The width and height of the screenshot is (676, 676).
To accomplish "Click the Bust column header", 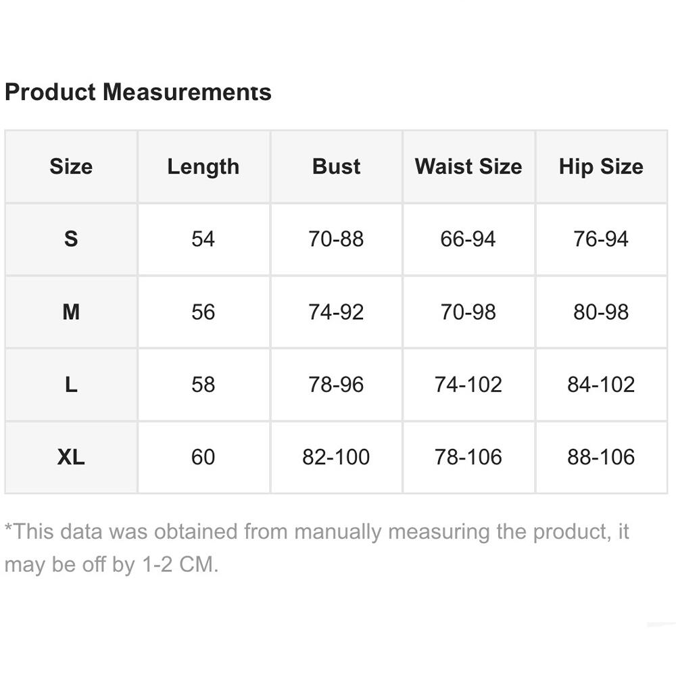I will [336, 167].
